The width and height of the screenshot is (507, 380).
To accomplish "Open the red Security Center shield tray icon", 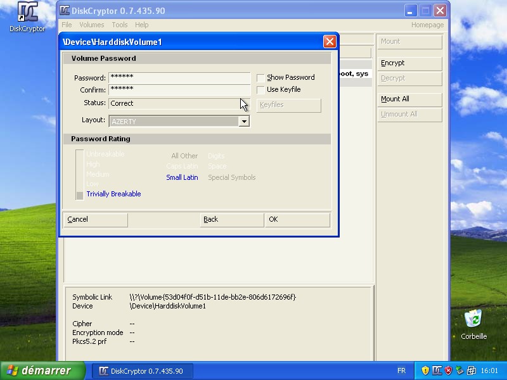I will pos(448,370).
